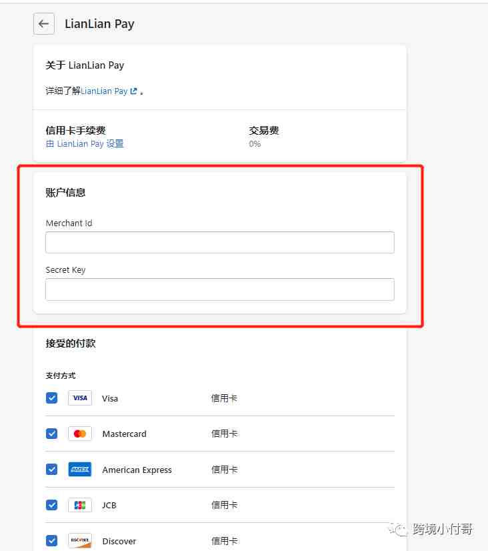Go back using the arrow button
488x551 pixels.
(44, 24)
